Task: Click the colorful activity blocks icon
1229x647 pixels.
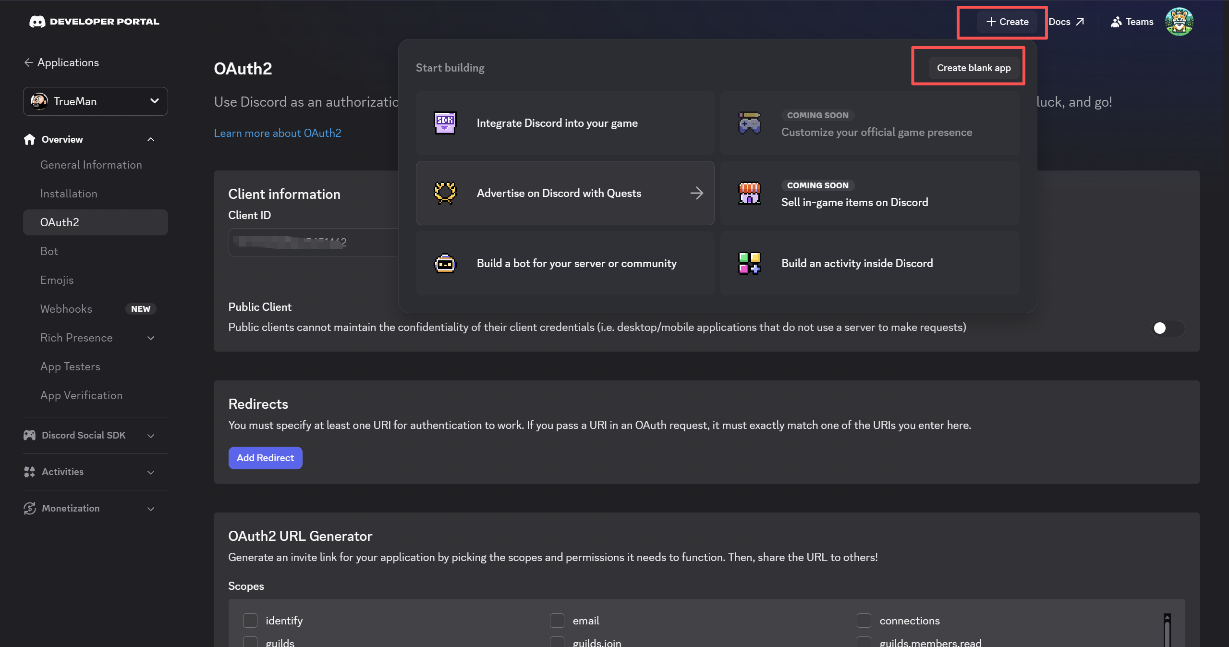Action: pos(749,263)
